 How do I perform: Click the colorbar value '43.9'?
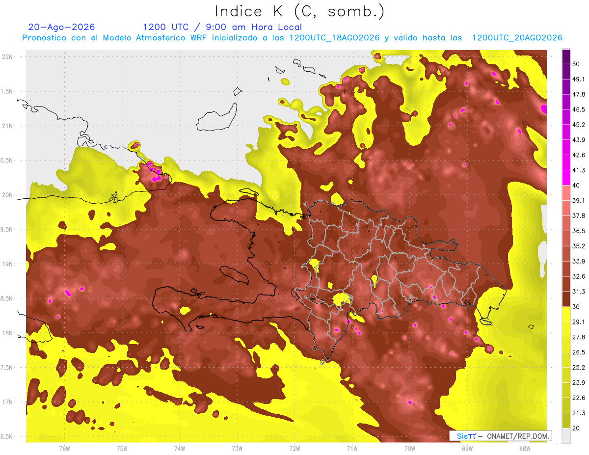[579, 140]
